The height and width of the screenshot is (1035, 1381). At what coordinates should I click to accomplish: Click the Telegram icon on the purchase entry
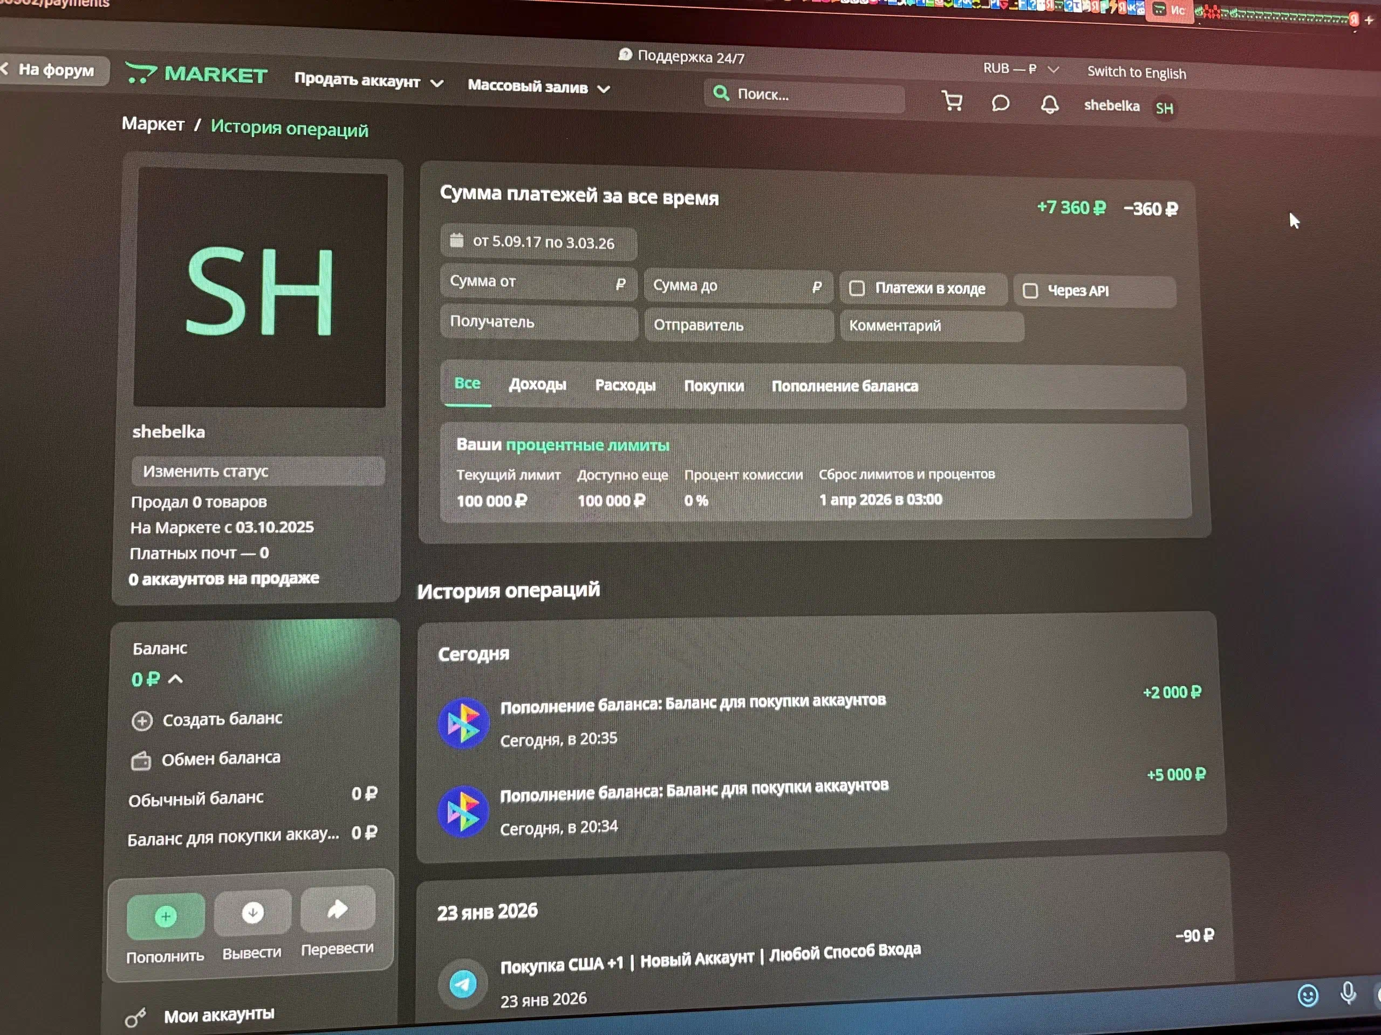click(463, 984)
